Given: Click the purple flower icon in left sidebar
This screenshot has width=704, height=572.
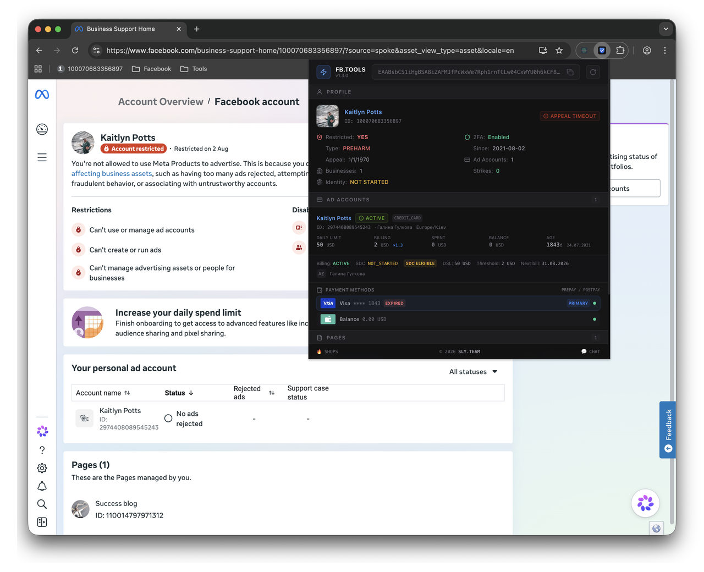Looking at the screenshot, I should pos(42,431).
